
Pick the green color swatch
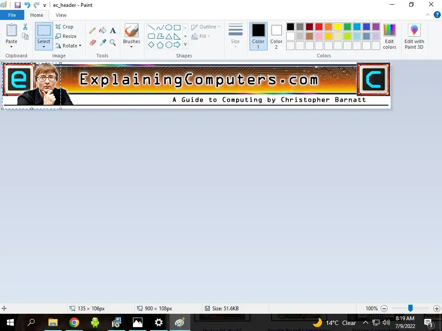pos(347,27)
